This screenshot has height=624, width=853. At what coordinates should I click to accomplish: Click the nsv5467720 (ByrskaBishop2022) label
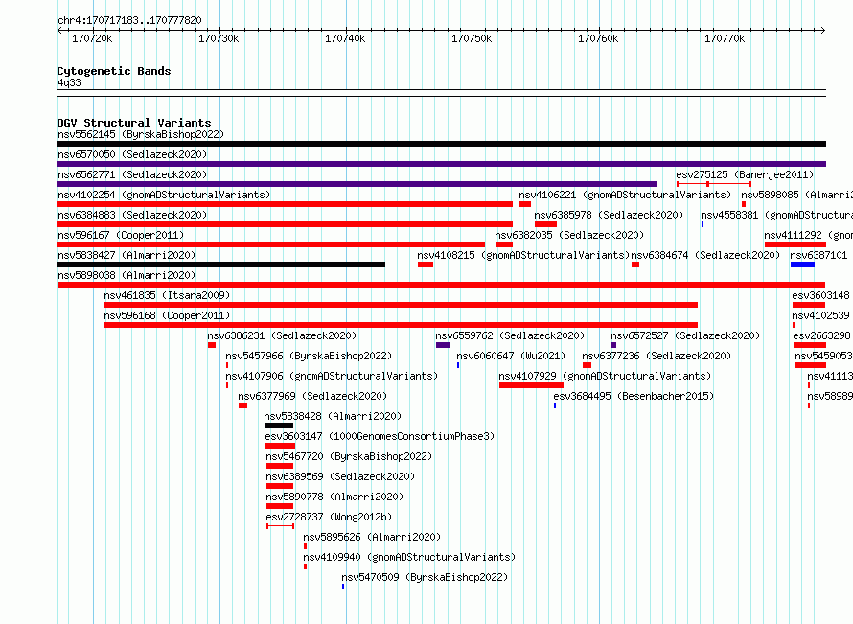349,456
